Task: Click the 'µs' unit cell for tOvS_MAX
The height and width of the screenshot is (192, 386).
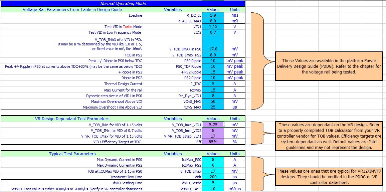Action: point(235,107)
